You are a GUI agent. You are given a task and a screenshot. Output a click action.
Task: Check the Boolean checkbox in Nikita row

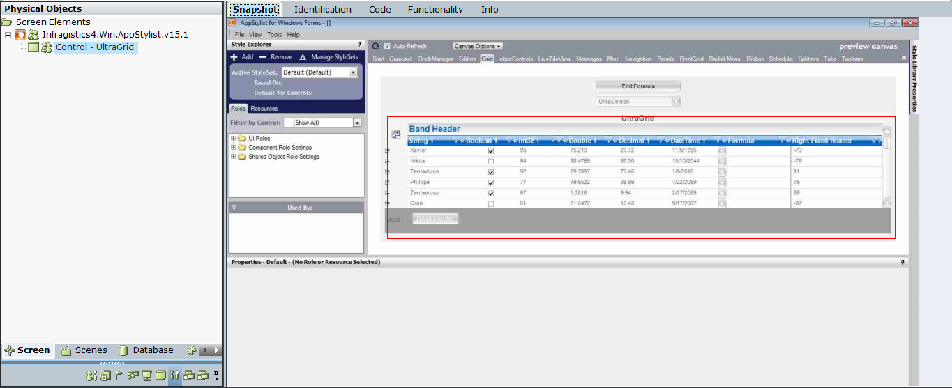point(491,161)
